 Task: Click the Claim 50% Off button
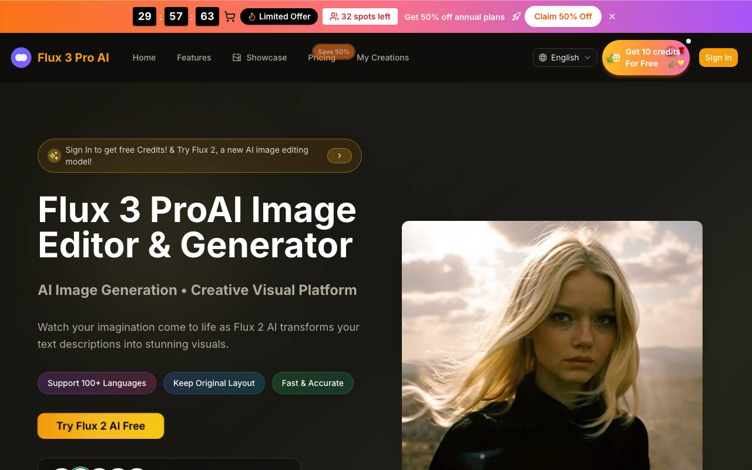click(563, 16)
